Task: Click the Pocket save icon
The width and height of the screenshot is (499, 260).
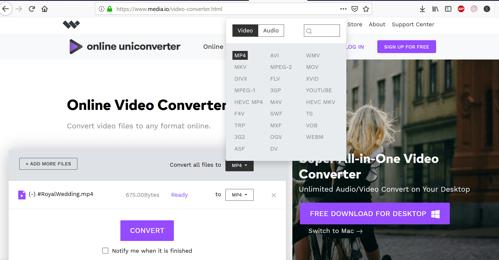Action: tap(355, 9)
